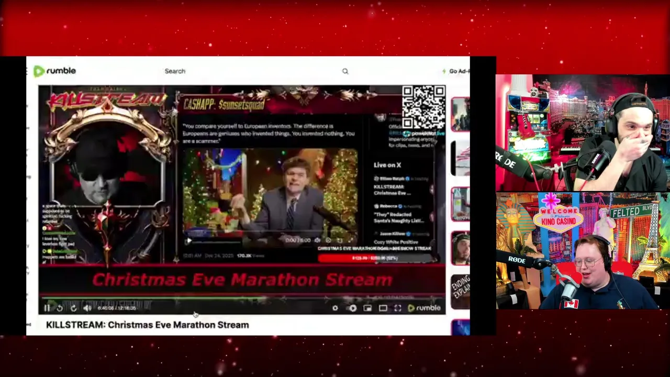Screen dimensions: 670x377
Task: Open the first sidebar recommended video thumbnail
Action: click(x=460, y=114)
